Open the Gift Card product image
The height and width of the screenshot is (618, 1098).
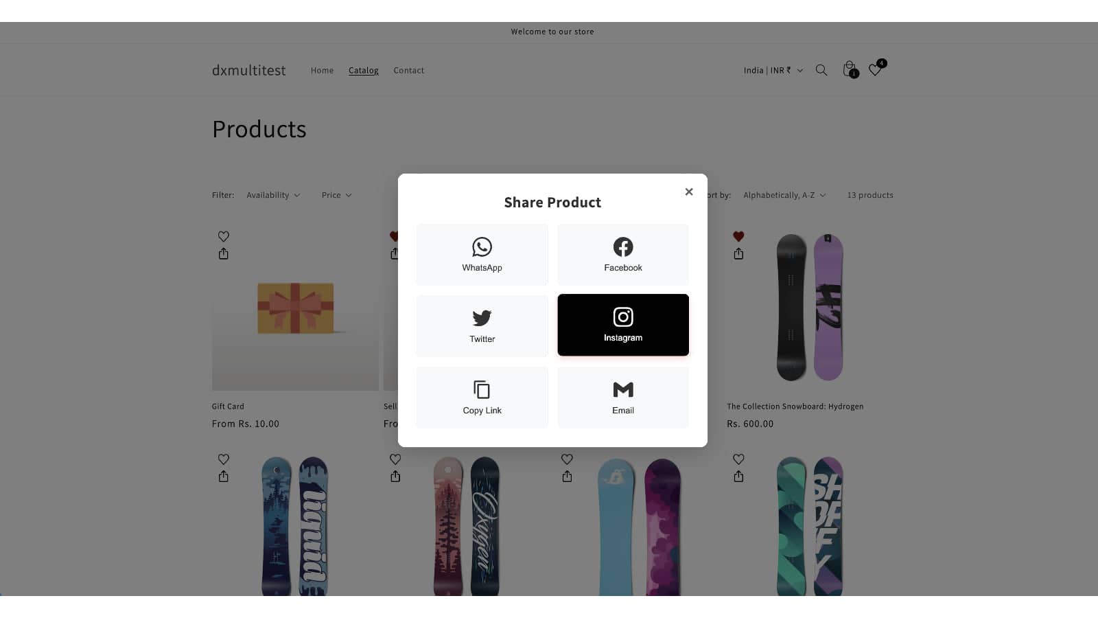click(x=295, y=308)
